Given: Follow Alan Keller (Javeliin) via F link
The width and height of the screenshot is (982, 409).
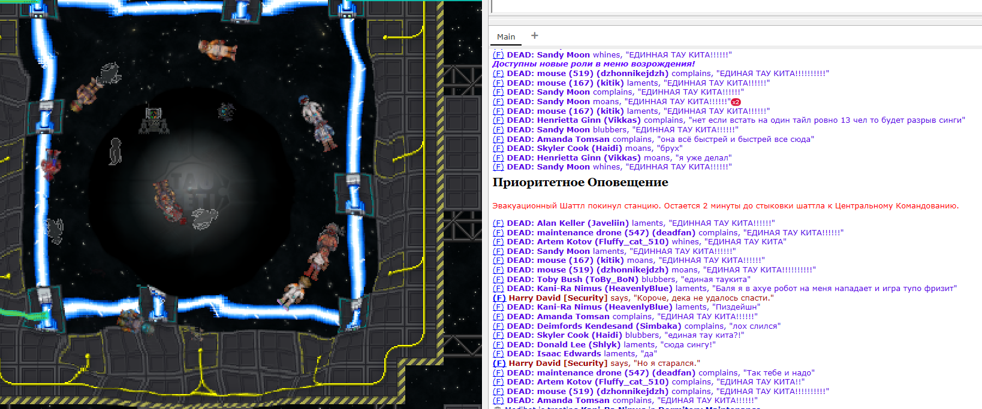Looking at the screenshot, I should click(x=498, y=223).
